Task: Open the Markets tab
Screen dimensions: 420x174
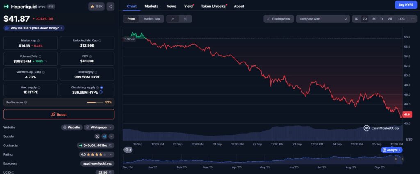Action: pyautogui.click(x=151, y=6)
